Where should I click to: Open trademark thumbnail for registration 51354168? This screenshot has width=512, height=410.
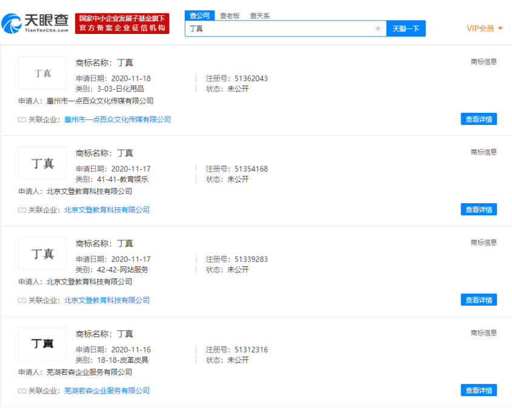43,163
